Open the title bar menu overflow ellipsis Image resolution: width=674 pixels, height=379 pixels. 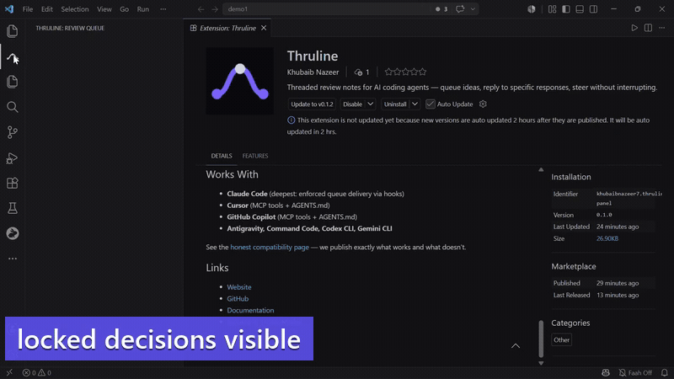(163, 9)
